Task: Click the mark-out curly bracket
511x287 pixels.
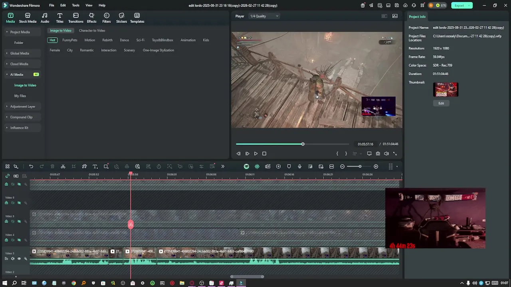Action: point(346,153)
